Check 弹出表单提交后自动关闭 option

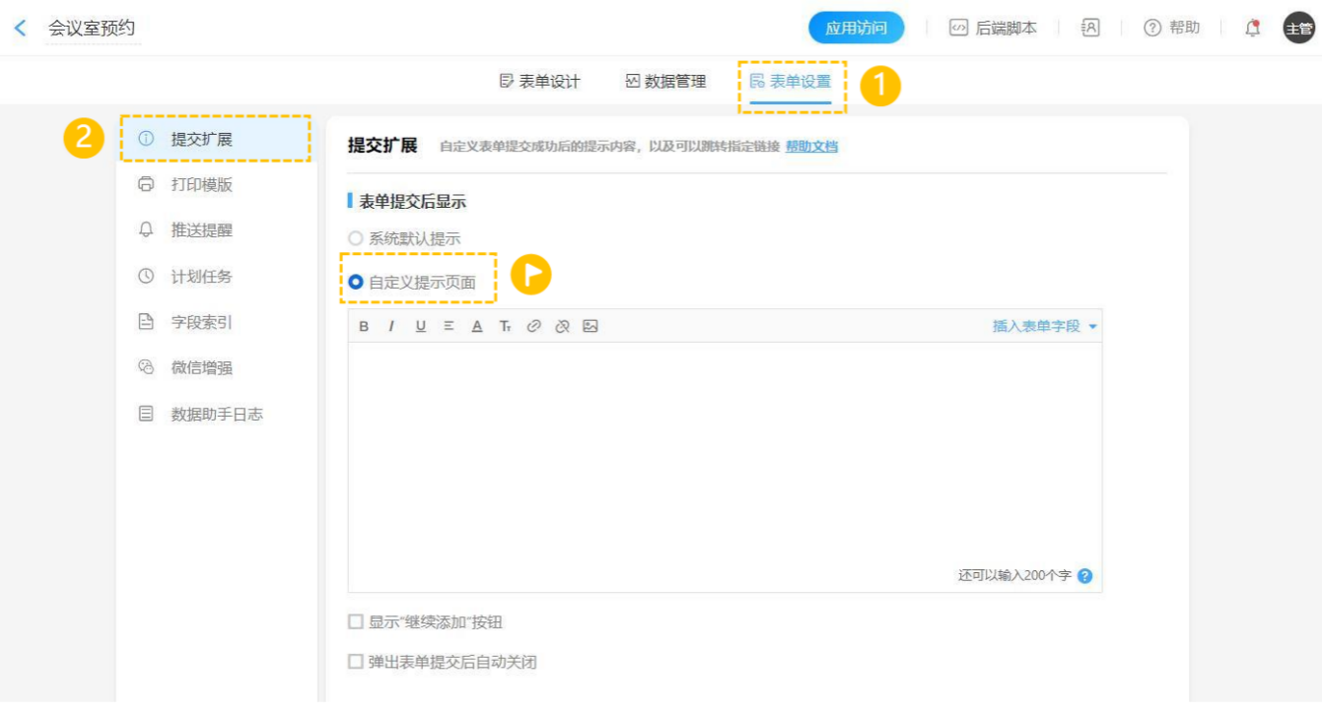(x=356, y=662)
